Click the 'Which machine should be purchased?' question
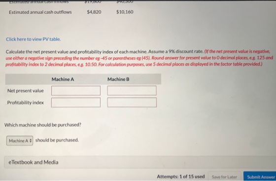The height and width of the screenshot is (181, 276). tap(43, 125)
